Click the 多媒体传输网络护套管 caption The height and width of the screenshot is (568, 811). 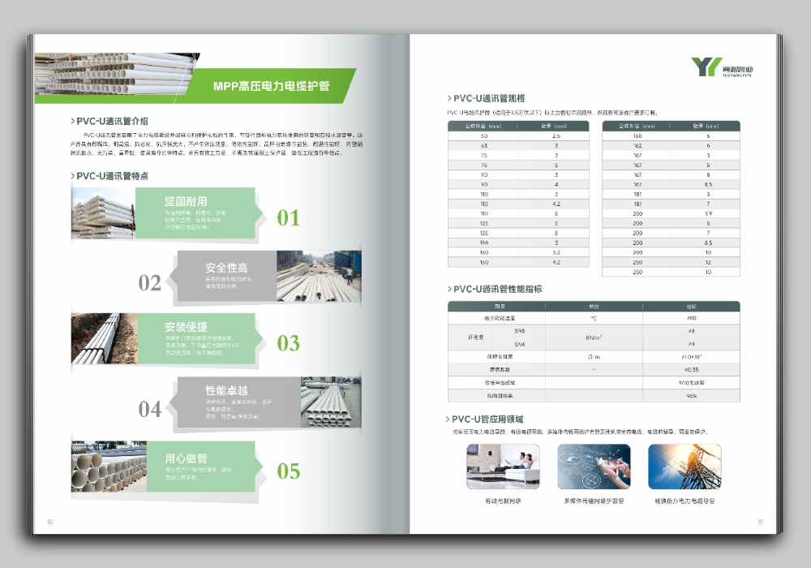(594, 501)
